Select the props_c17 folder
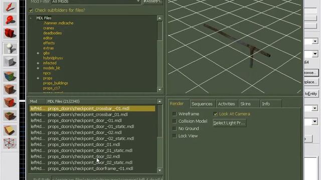This screenshot has height=180, width=321. pyautogui.click(x=51, y=88)
